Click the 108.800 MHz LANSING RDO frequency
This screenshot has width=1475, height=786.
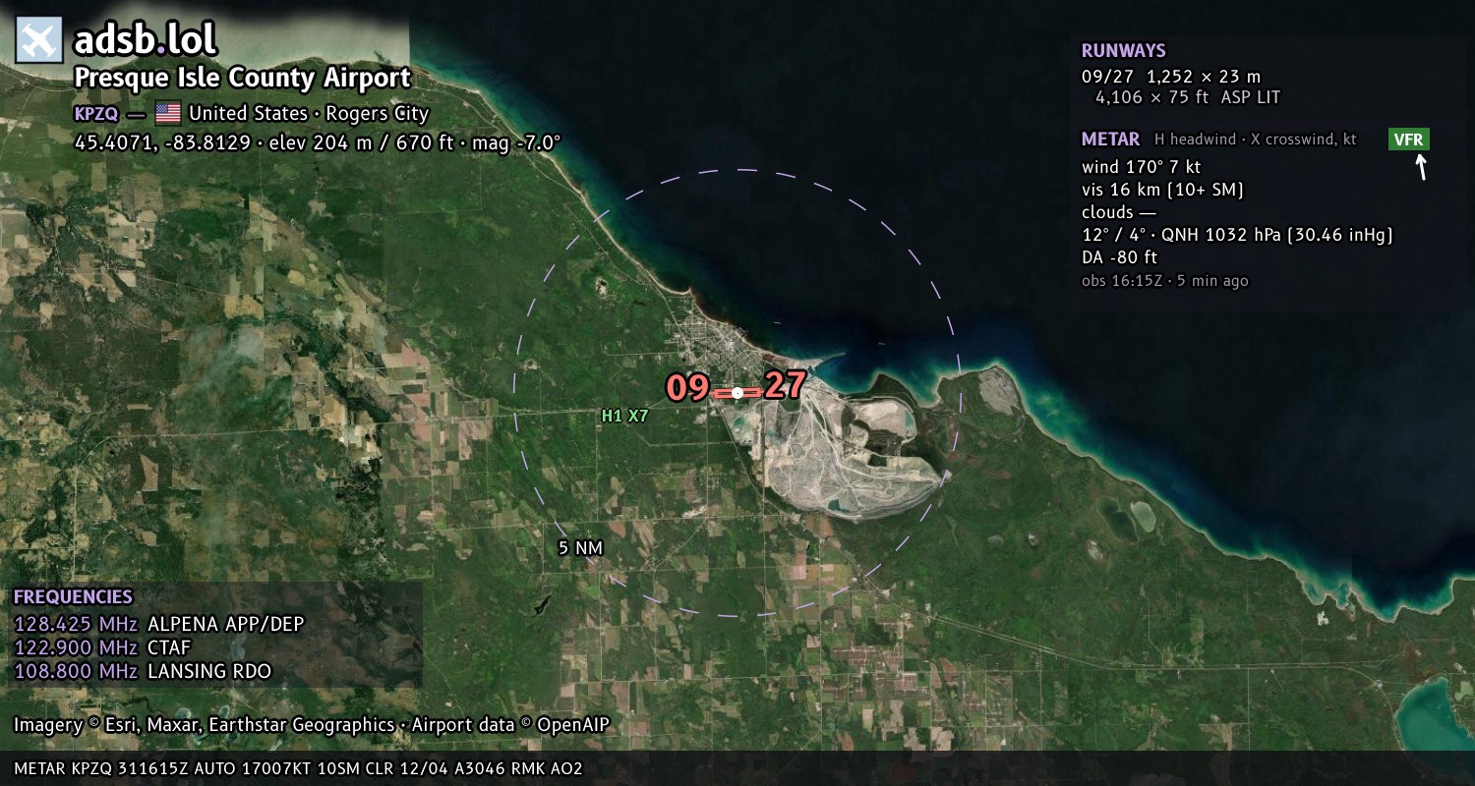(143, 671)
